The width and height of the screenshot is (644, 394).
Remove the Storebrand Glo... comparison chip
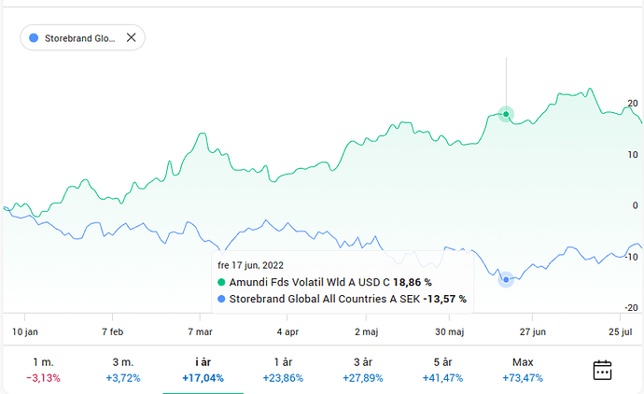point(131,38)
